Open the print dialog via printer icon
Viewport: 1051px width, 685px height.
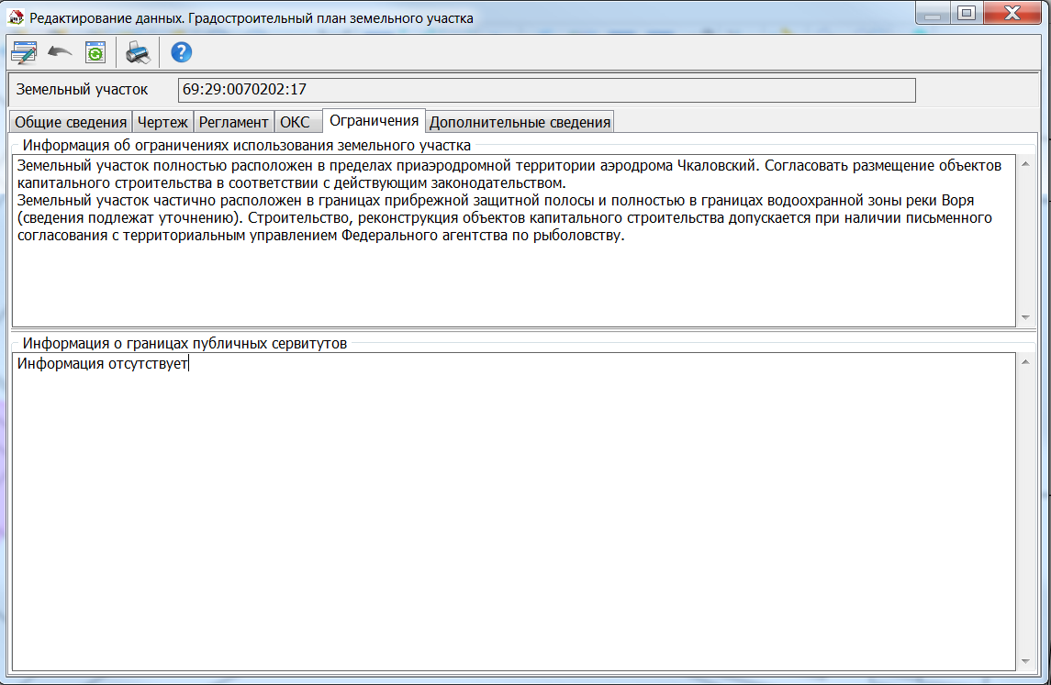[x=137, y=53]
